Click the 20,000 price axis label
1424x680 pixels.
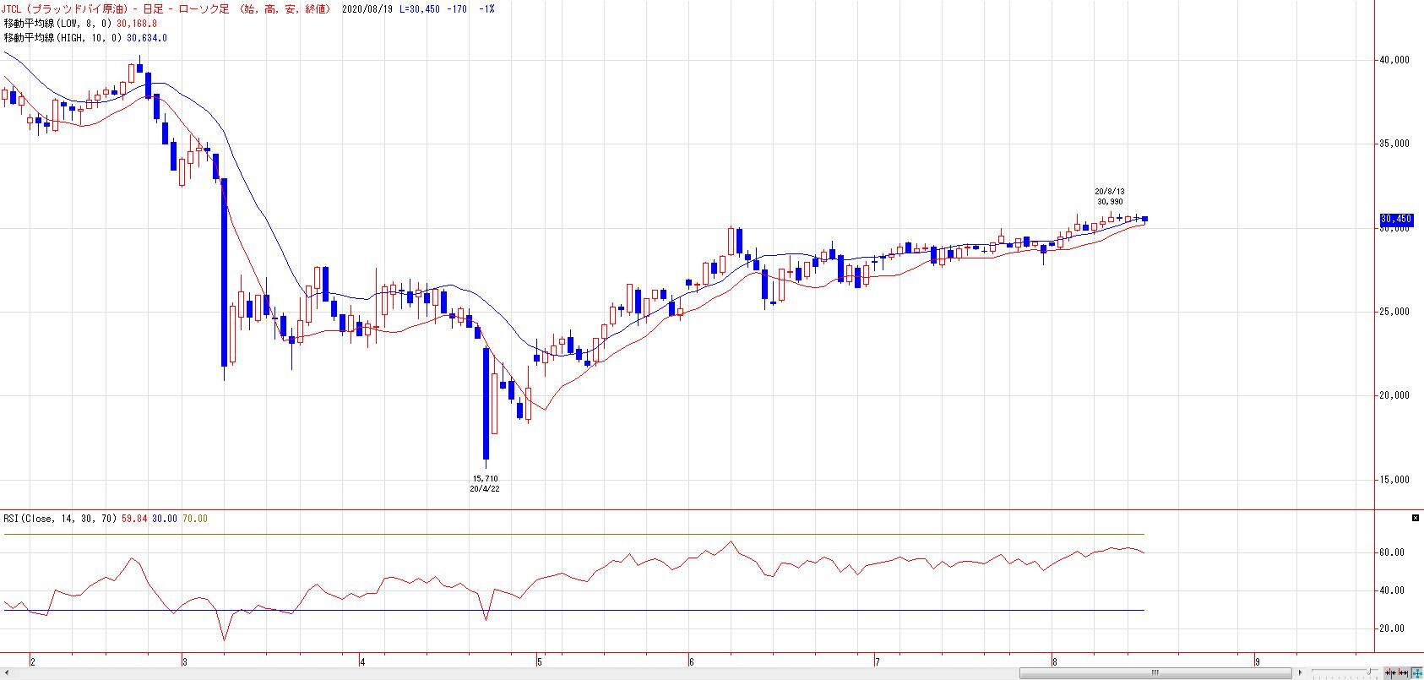coord(1394,395)
